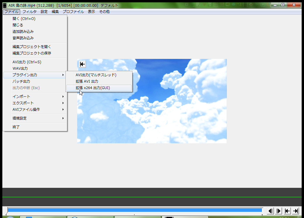The width and height of the screenshot is (304, 218).
Task: Step forward one frame with next-frame button
Action: [279, 211]
